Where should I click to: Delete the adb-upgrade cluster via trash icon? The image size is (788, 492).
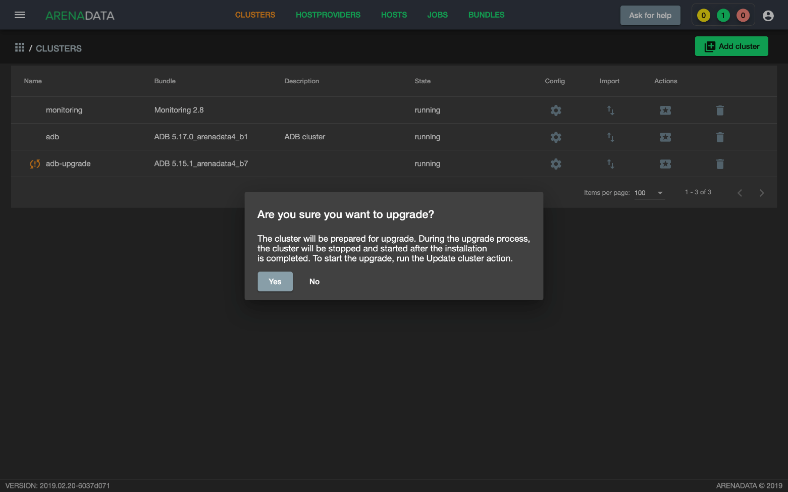click(720, 163)
